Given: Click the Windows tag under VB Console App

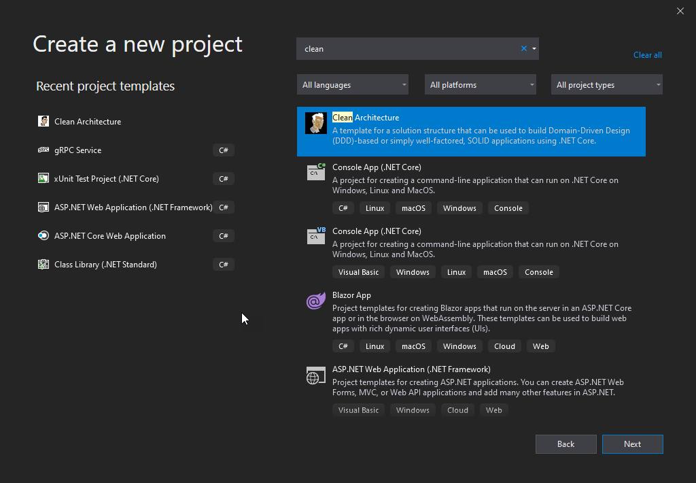Looking at the screenshot, I should (x=413, y=272).
